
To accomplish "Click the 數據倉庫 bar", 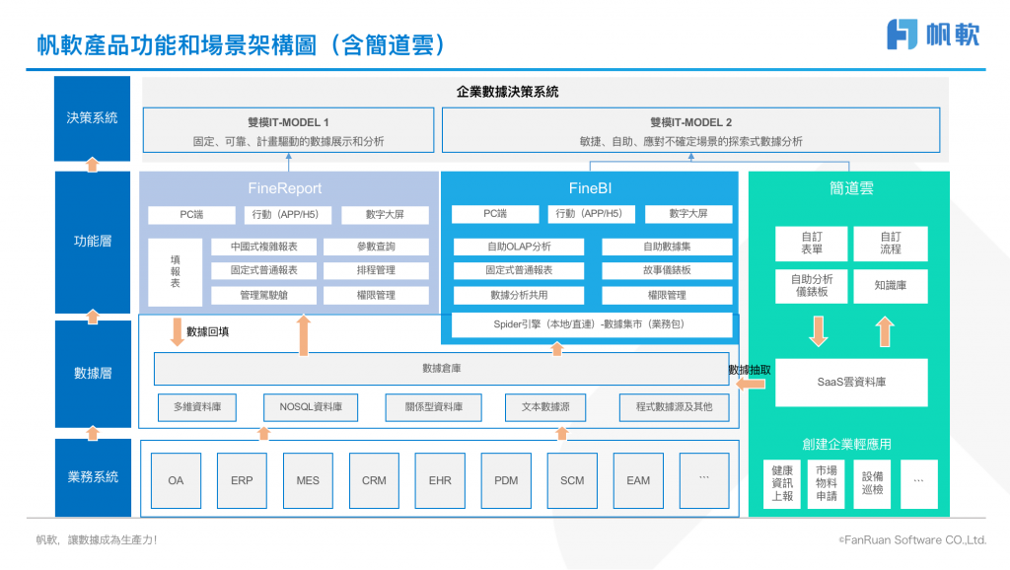I will click(441, 369).
